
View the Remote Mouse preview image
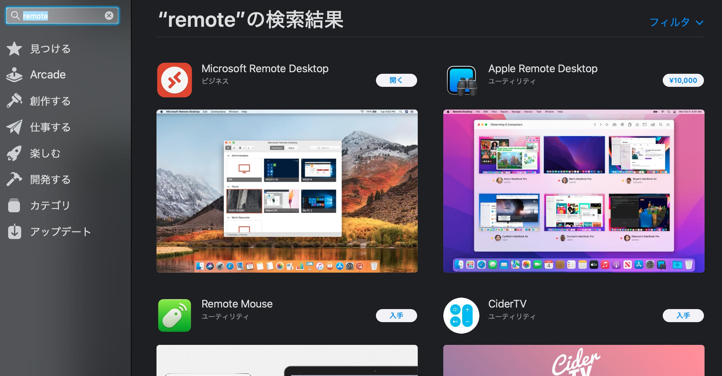(287, 360)
